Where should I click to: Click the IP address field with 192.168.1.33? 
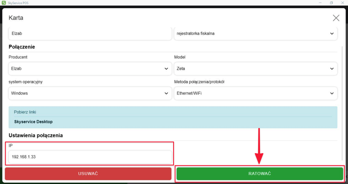pyautogui.click(x=90, y=157)
